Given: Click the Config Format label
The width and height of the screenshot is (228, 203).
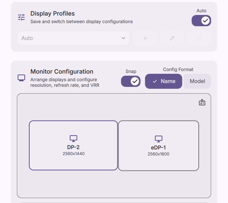Looking at the screenshot, I should click(178, 70).
